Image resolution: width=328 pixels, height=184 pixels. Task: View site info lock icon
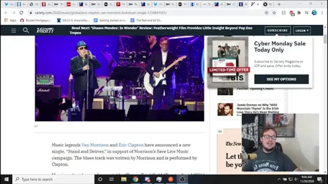coord(31,13)
